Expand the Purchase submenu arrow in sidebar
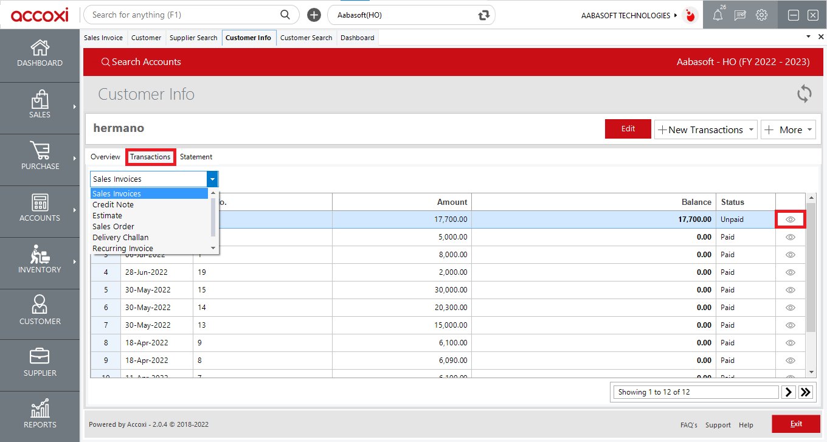Screen dimensions: 827x442 (75, 159)
